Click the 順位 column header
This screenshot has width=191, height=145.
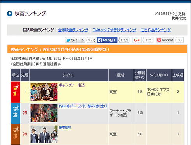16,75
